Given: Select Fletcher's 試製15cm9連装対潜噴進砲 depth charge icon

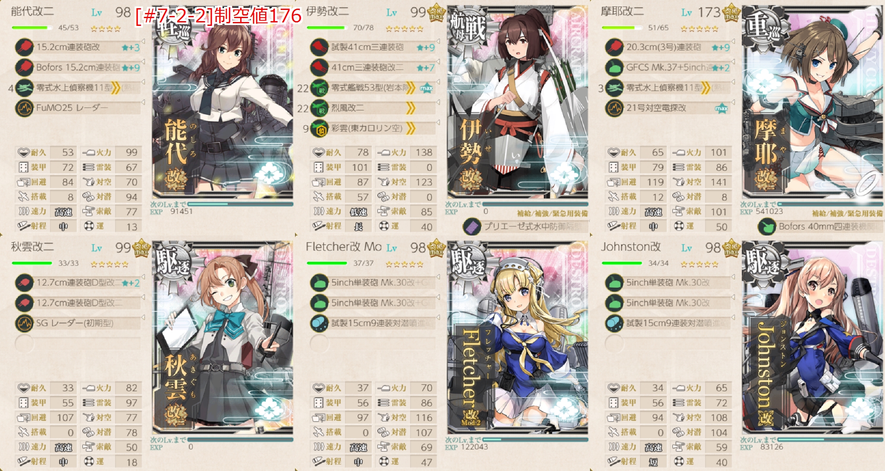Looking at the screenshot, I should 320,323.
